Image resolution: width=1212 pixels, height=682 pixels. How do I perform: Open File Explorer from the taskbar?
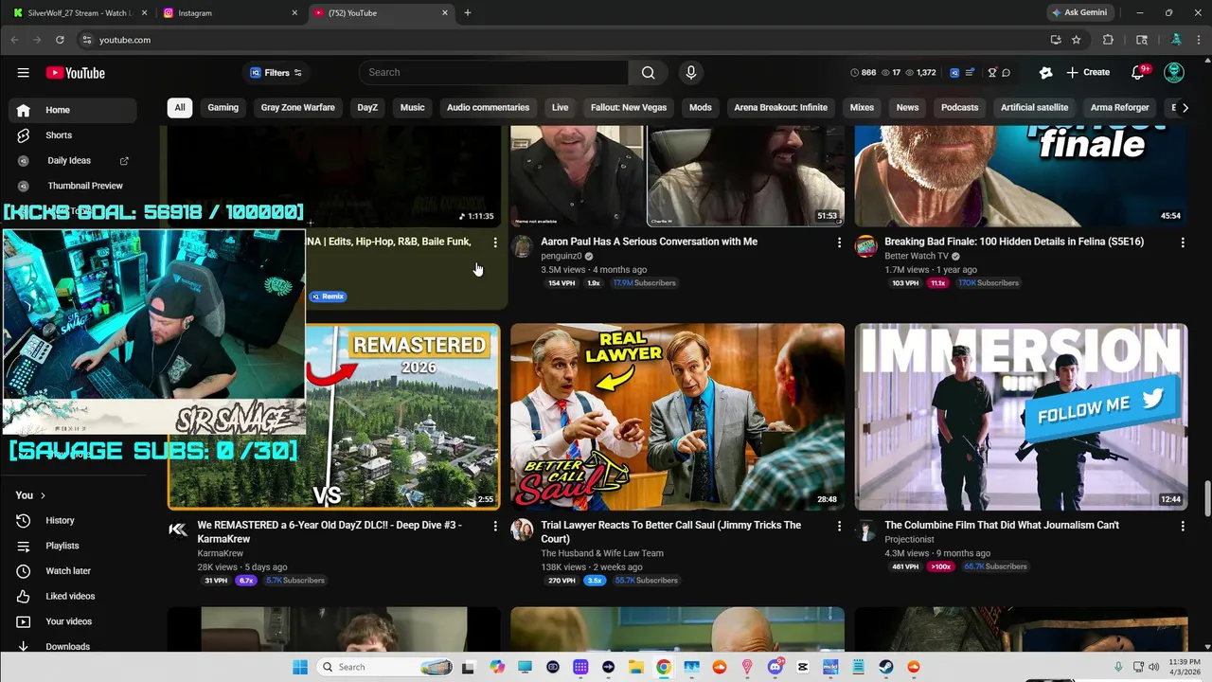tap(636, 667)
